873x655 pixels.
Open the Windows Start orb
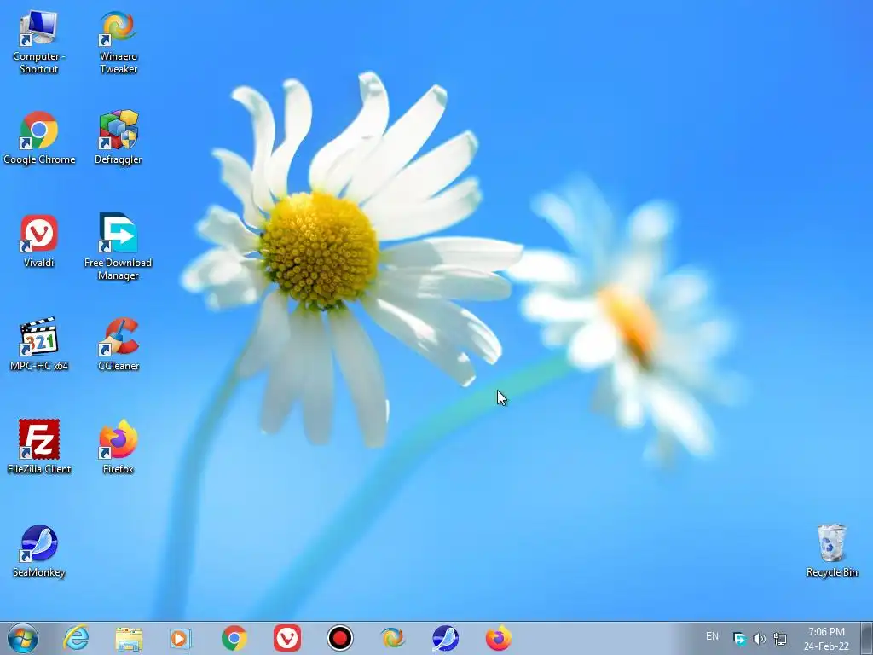tap(23, 638)
